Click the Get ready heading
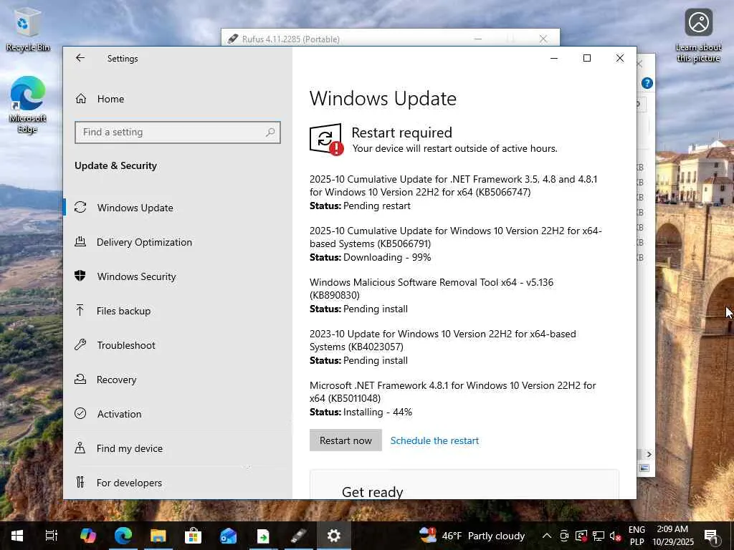 (373, 491)
